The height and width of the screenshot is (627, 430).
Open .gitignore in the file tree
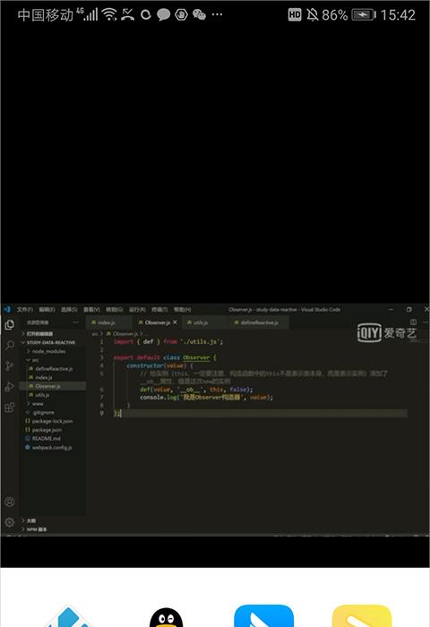point(53,412)
